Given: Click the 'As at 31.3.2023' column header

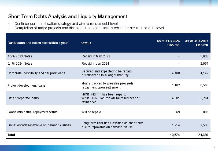Looking at the screenshot, I should 197,43.
